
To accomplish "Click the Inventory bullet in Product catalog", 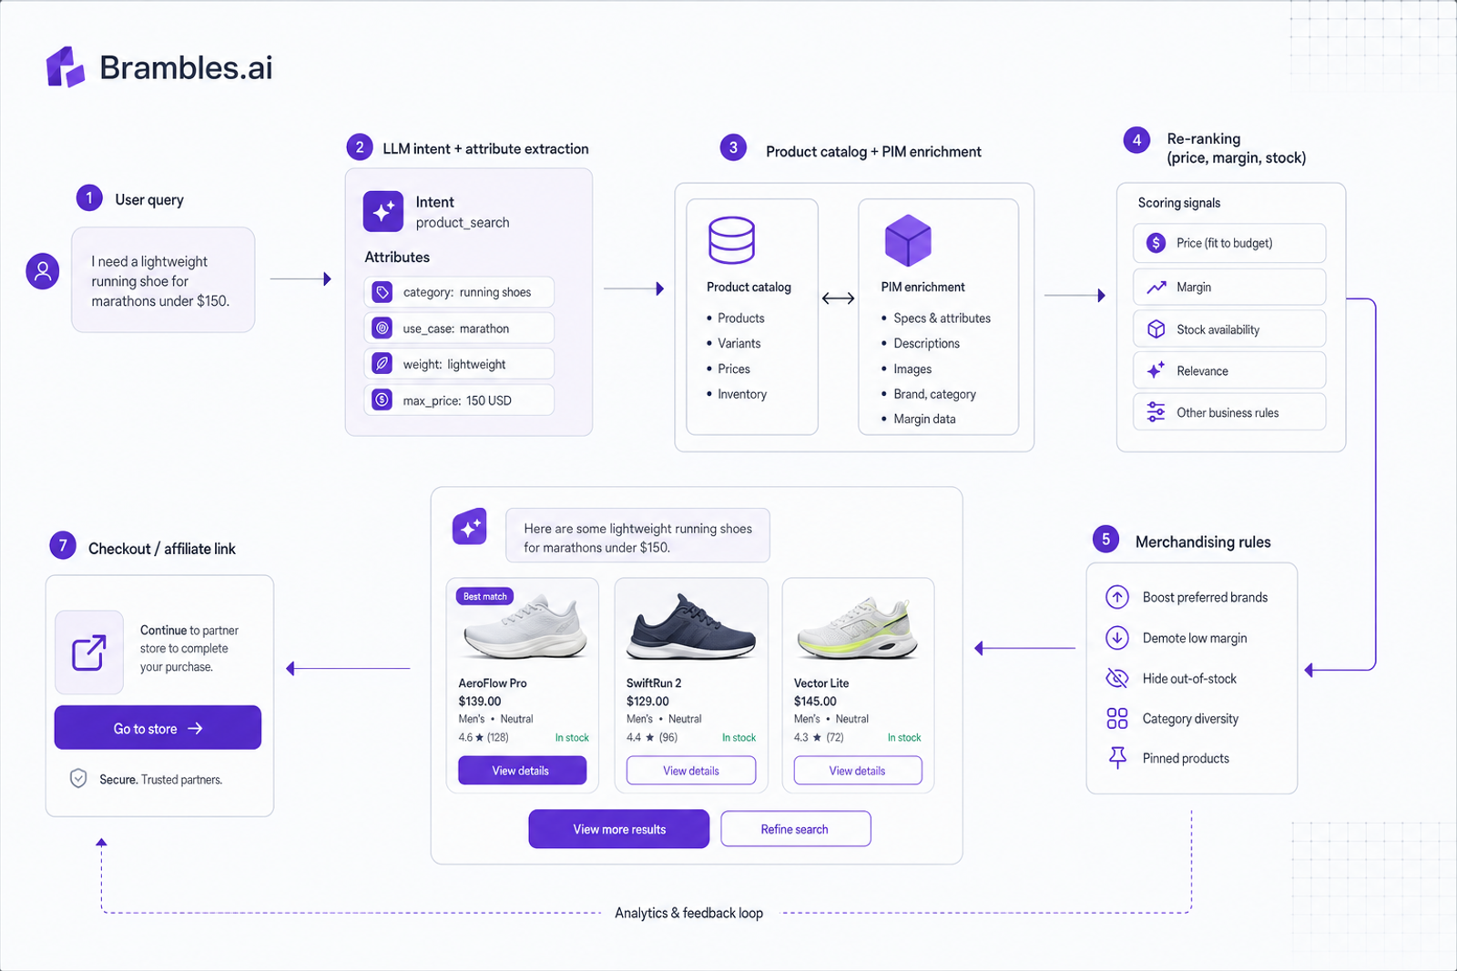I will click(x=737, y=394).
